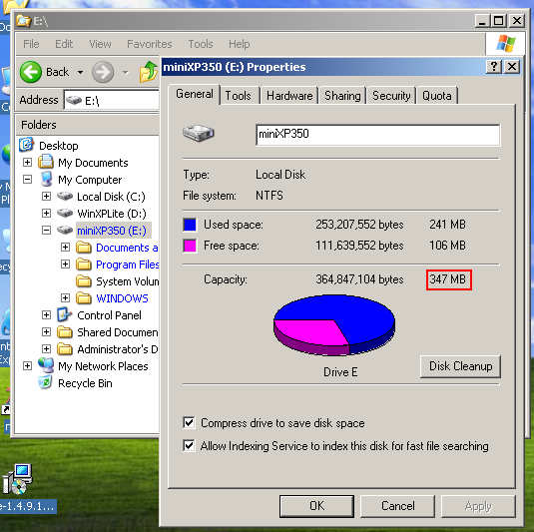The height and width of the screenshot is (532, 534).
Task: Select Local Disk (C:) drive icon
Action: (65, 197)
